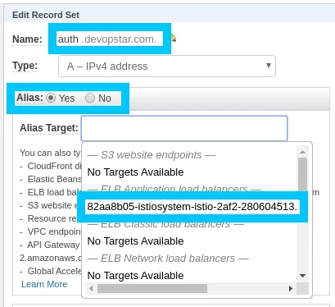Viewport: 335px width, 307px height.
Task: Select Yes for Alias
Action: tap(51, 98)
